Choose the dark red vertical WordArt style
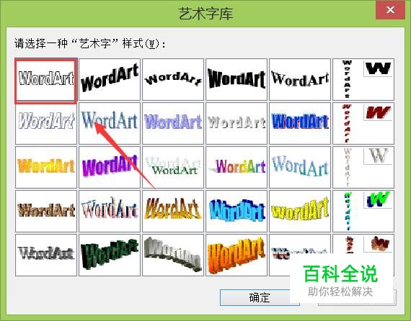This screenshot has height=321, width=411. (x=363, y=124)
